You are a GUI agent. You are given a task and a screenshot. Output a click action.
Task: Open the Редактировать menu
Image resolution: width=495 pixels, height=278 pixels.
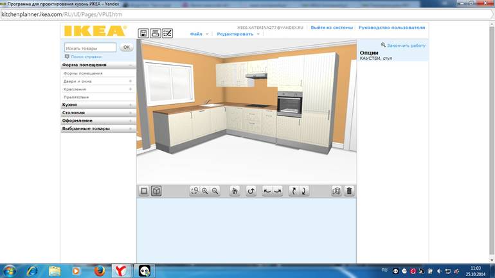(238, 33)
